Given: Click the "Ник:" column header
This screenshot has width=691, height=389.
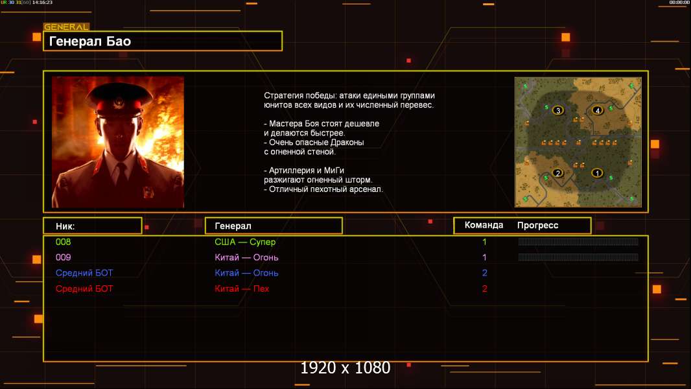Looking at the screenshot, I should coord(92,226).
